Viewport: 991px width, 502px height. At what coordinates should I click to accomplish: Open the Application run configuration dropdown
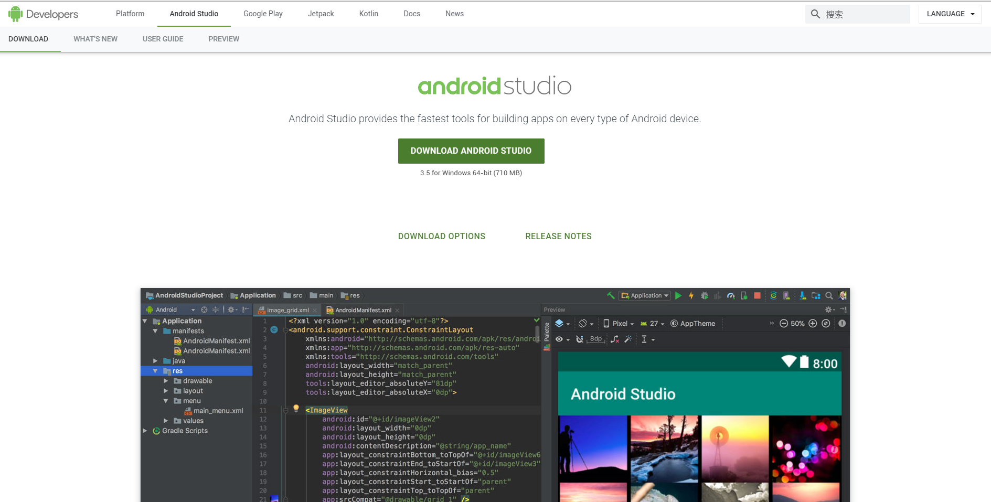[x=645, y=295]
